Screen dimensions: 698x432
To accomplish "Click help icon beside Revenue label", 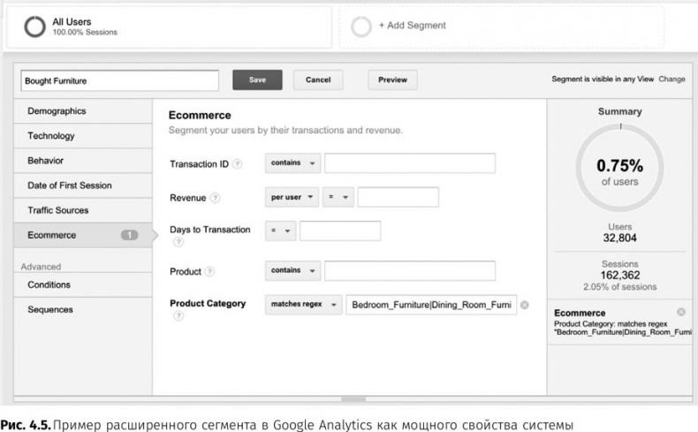I will (x=216, y=198).
